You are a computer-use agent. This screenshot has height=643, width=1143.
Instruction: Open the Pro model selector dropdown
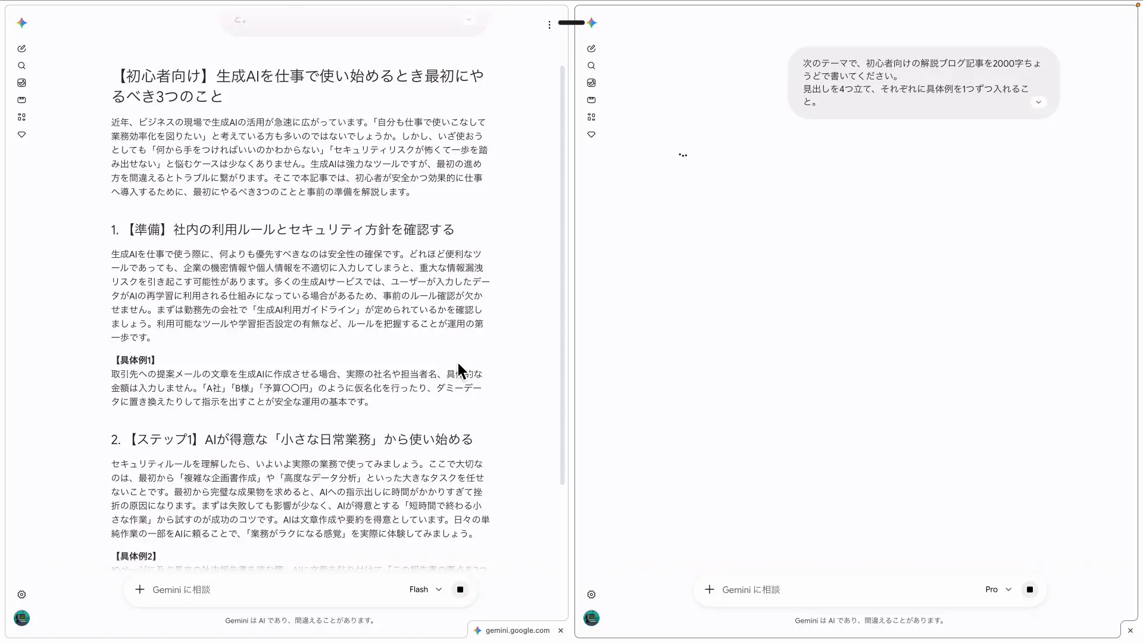pos(998,589)
